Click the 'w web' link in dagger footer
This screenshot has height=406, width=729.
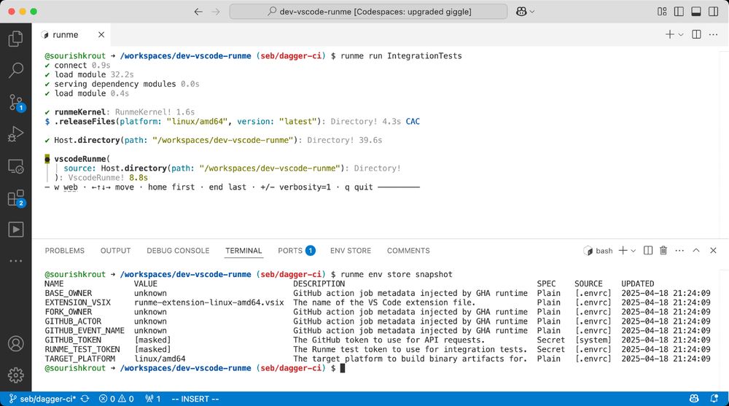(66, 187)
